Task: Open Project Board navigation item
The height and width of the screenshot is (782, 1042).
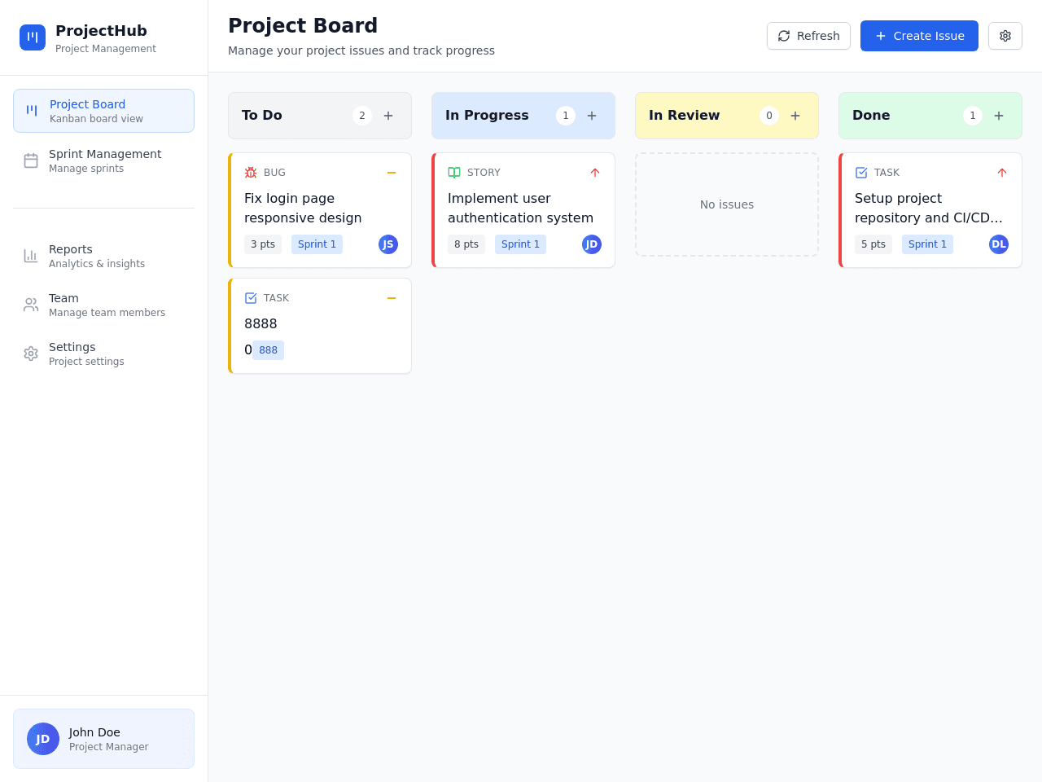Action: (103, 111)
